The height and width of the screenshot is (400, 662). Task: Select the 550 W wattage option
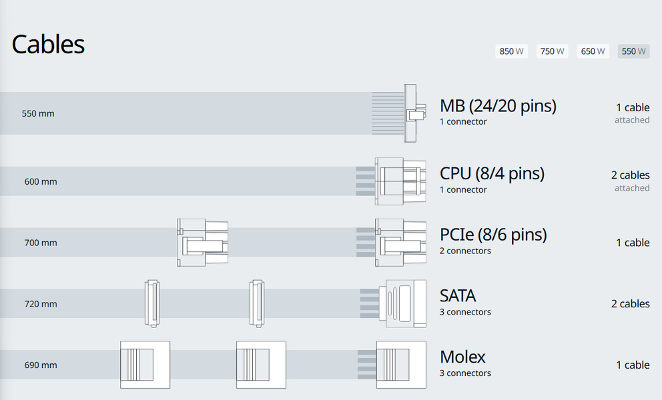pyautogui.click(x=633, y=51)
